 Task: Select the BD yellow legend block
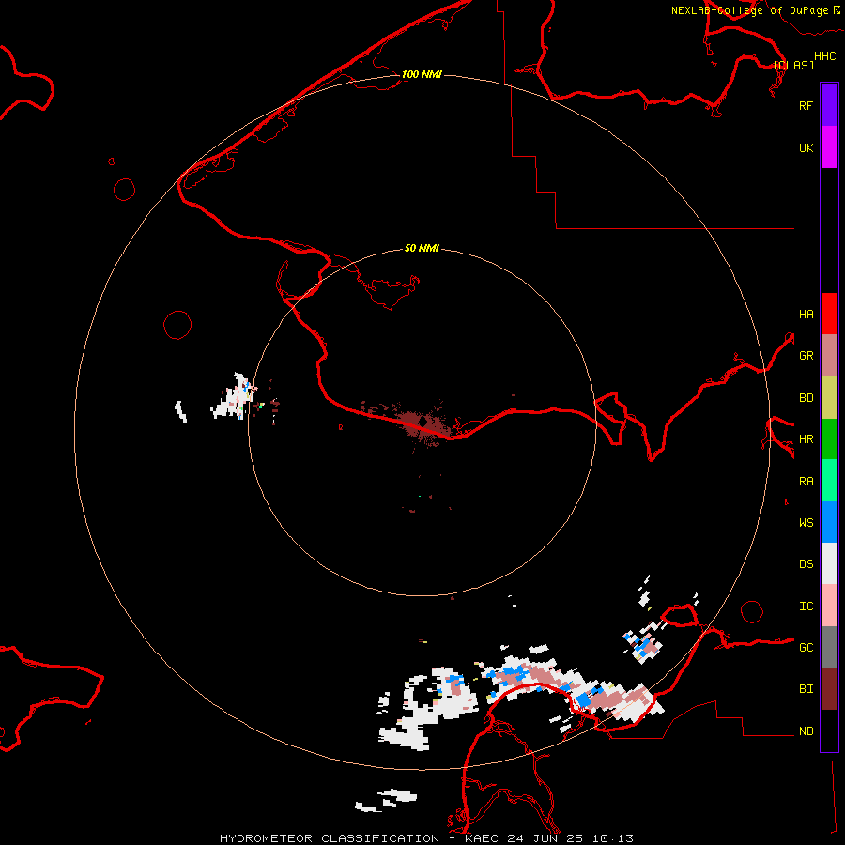click(829, 398)
